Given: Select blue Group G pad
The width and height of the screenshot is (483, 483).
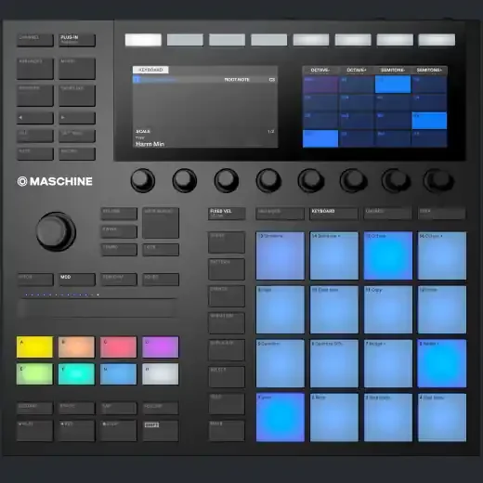Looking at the screenshot, I should [118, 374].
